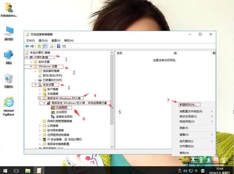Select 本地计算机 策略 root node
The height and width of the screenshot is (174, 234).
40,53
